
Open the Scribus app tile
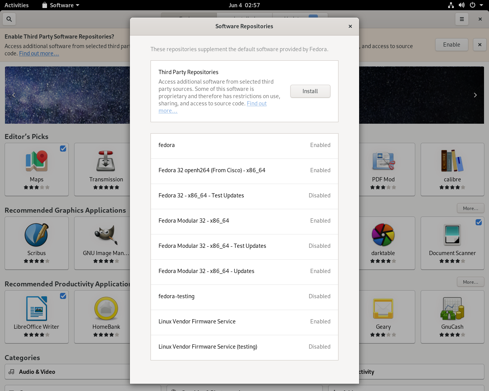click(x=37, y=243)
